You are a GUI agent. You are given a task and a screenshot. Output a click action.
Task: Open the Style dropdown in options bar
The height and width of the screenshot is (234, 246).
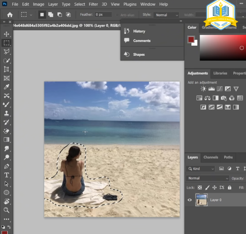[166, 15]
